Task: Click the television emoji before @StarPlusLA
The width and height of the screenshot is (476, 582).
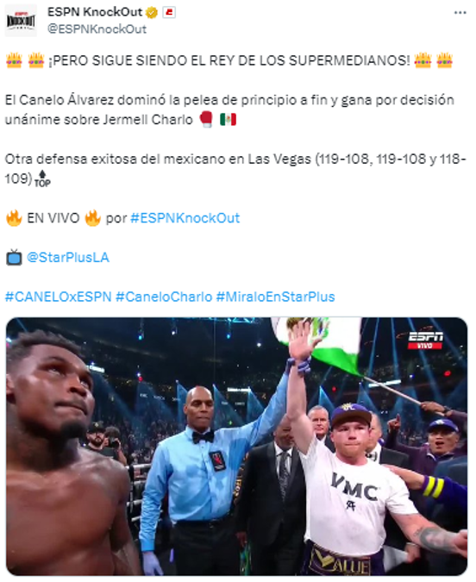Action: pyautogui.click(x=14, y=257)
